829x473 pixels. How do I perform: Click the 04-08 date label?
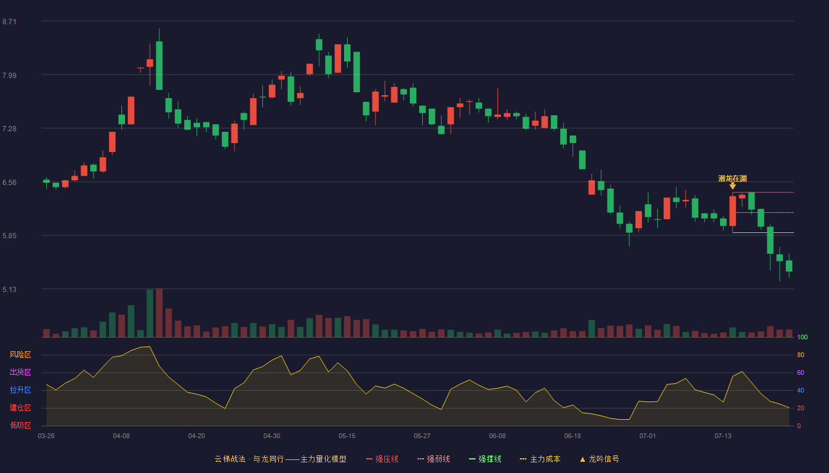point(121,436)
